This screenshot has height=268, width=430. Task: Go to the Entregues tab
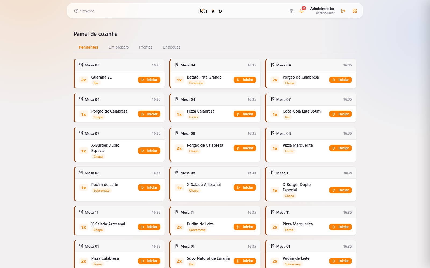click(171, 47)
